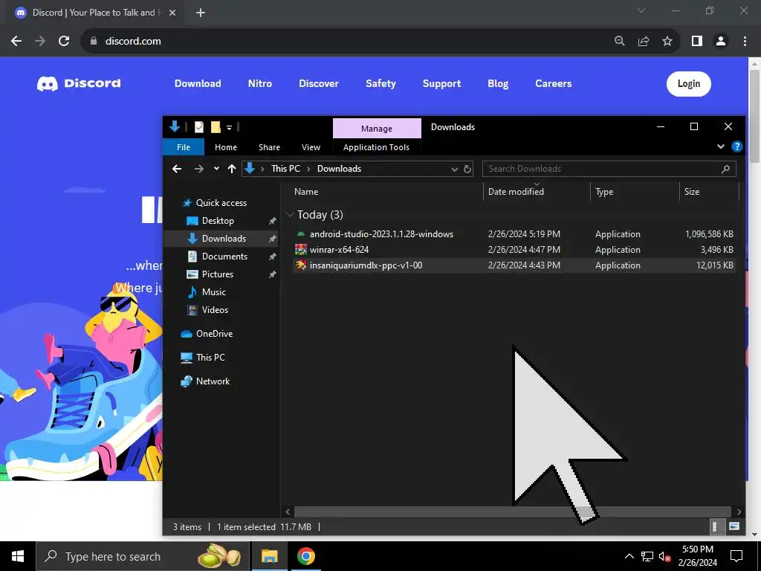This screenshot has height=571, width=761.
Task: Show hidden system tray icons
Action: [629, 556]
